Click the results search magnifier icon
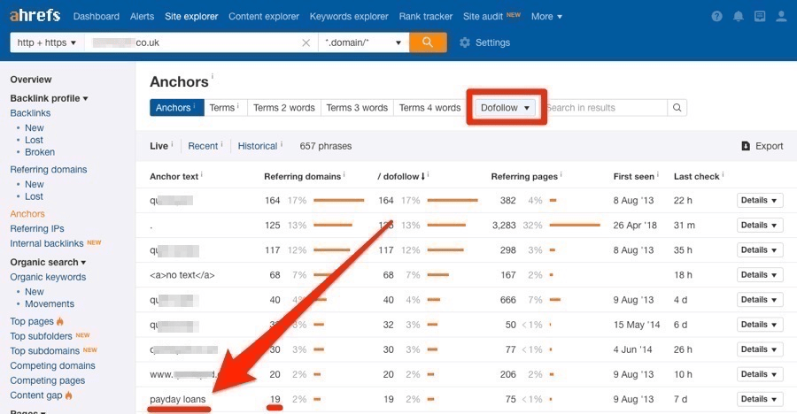 677,108
